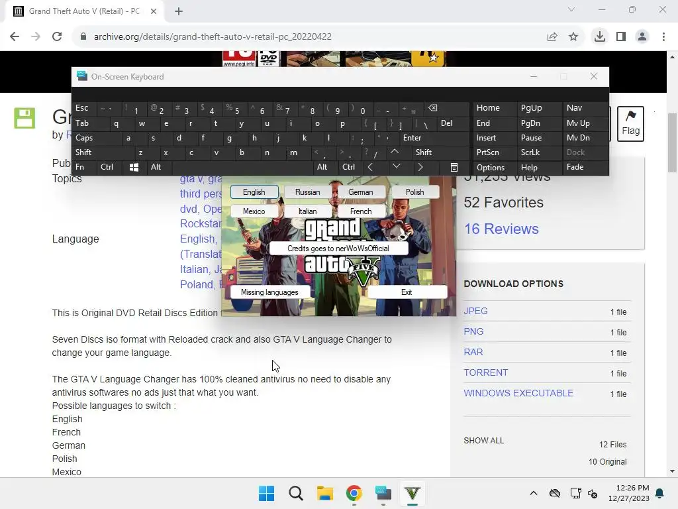Select French in the language changer
This screenshot has height=509, width=678.
point(361,211)
